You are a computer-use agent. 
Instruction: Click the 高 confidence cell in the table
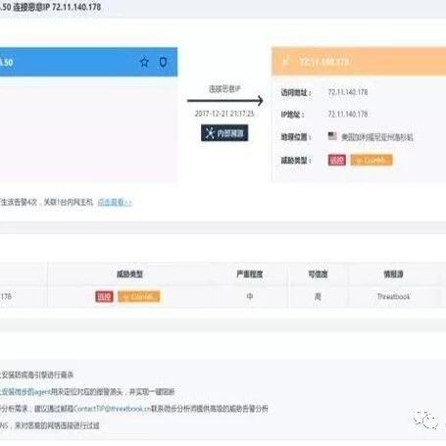tap(318, 297)
